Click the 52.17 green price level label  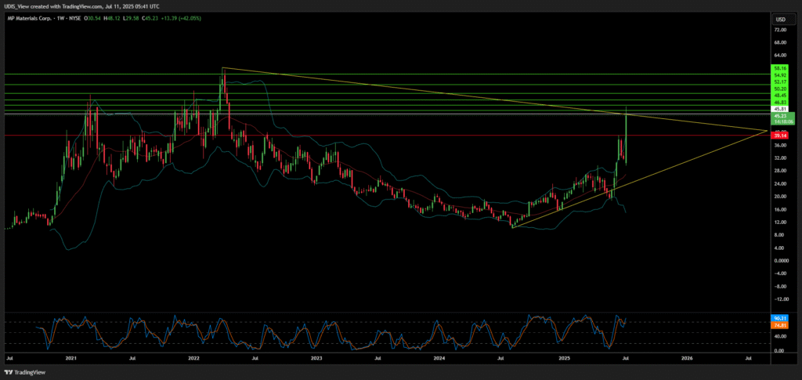[x=780, y=82]
